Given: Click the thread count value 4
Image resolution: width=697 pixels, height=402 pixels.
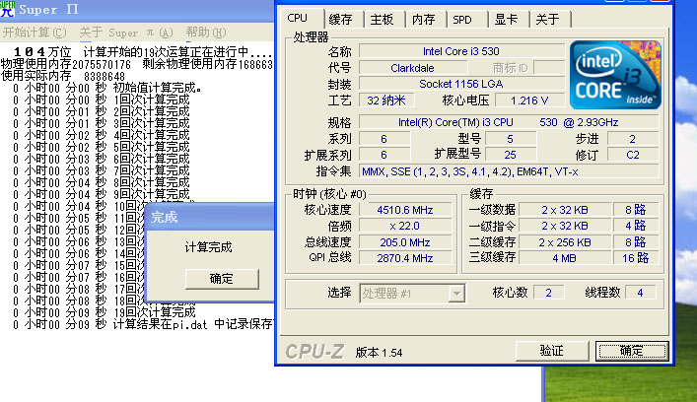Looking at the screenshot, I should pyautogui.click(x=640, y=293).
